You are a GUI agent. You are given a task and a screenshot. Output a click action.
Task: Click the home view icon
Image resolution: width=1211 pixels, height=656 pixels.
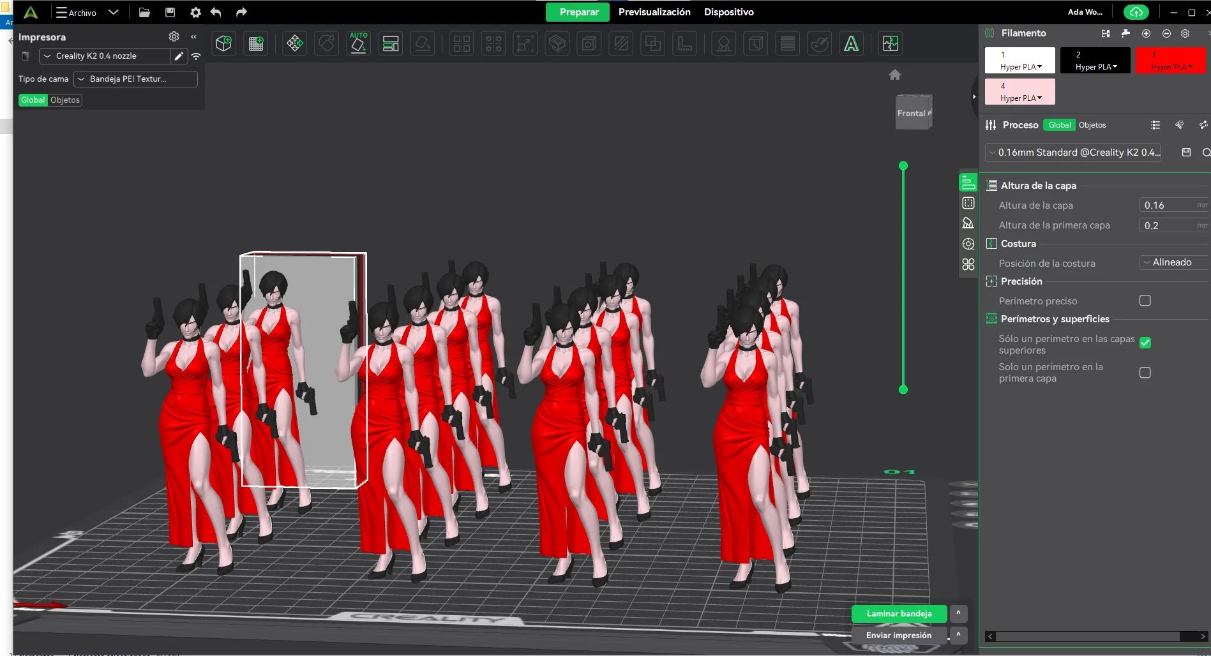[x=895, y=75]
